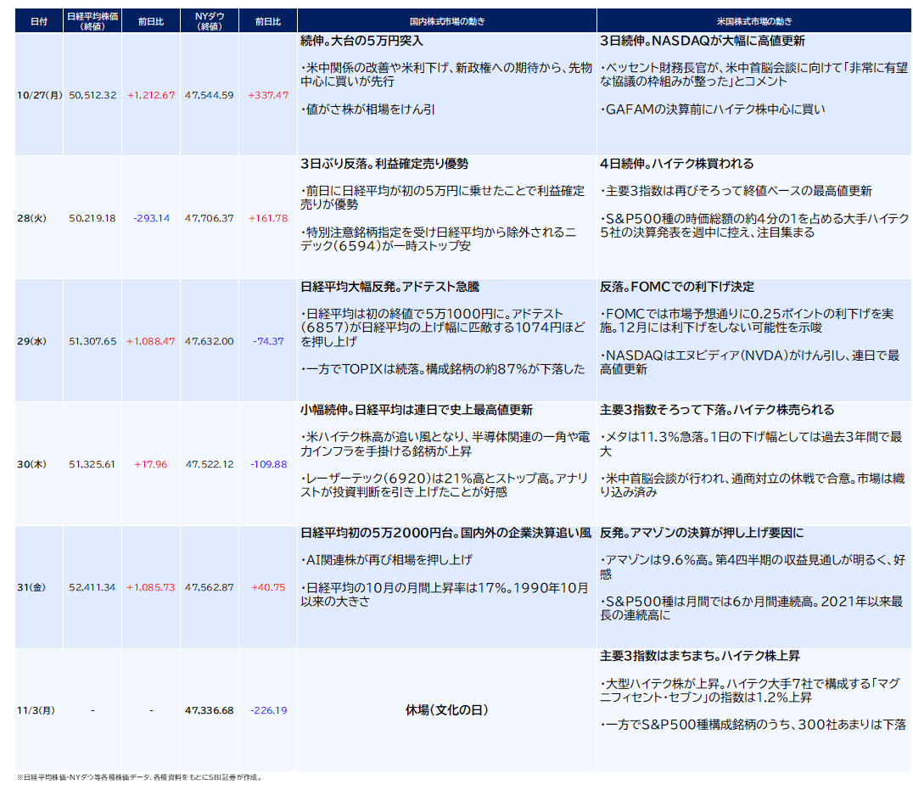913x790 pixels.
Task: Select the 28(火) date cell
Action: click(31, 218)
